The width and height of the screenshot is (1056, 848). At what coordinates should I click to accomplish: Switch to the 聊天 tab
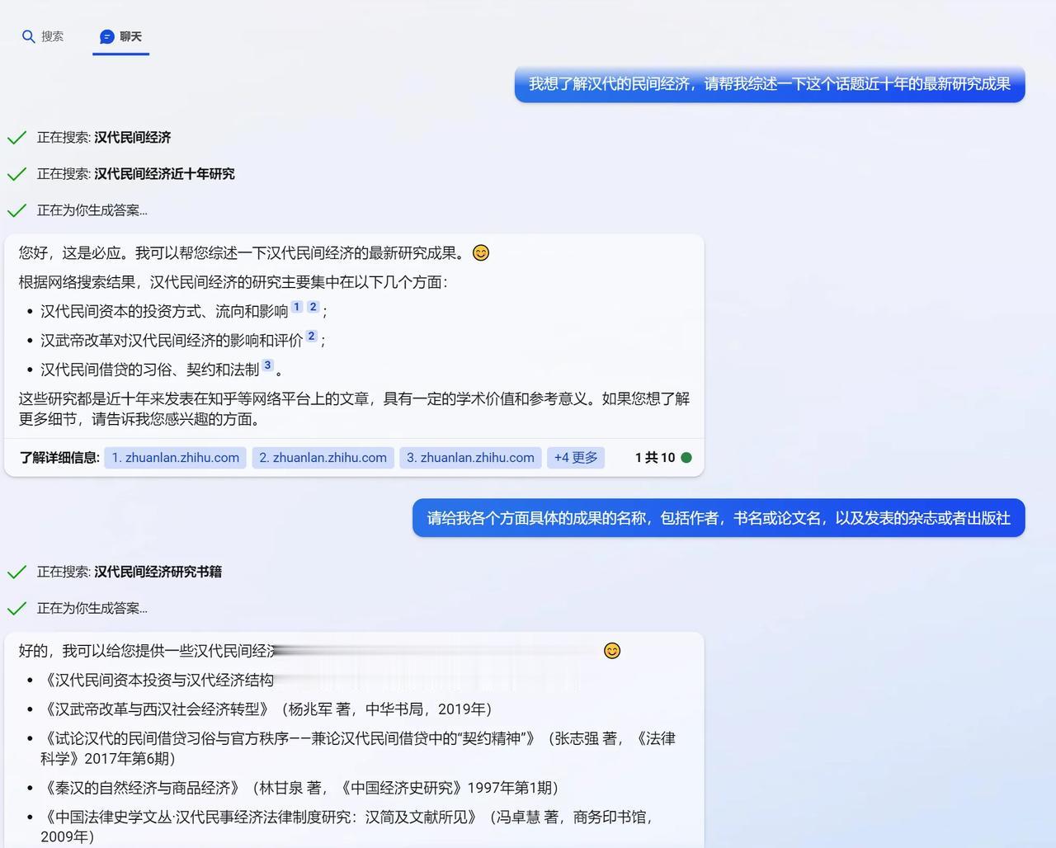pyautogui.click(x=121, y=36)
